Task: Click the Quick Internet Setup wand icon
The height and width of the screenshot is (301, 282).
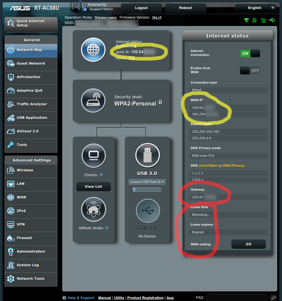Action: (11, 23)
